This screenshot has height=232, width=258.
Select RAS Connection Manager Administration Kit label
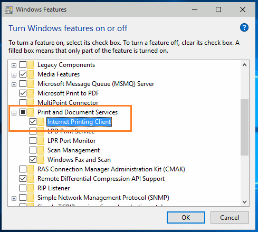111,169
